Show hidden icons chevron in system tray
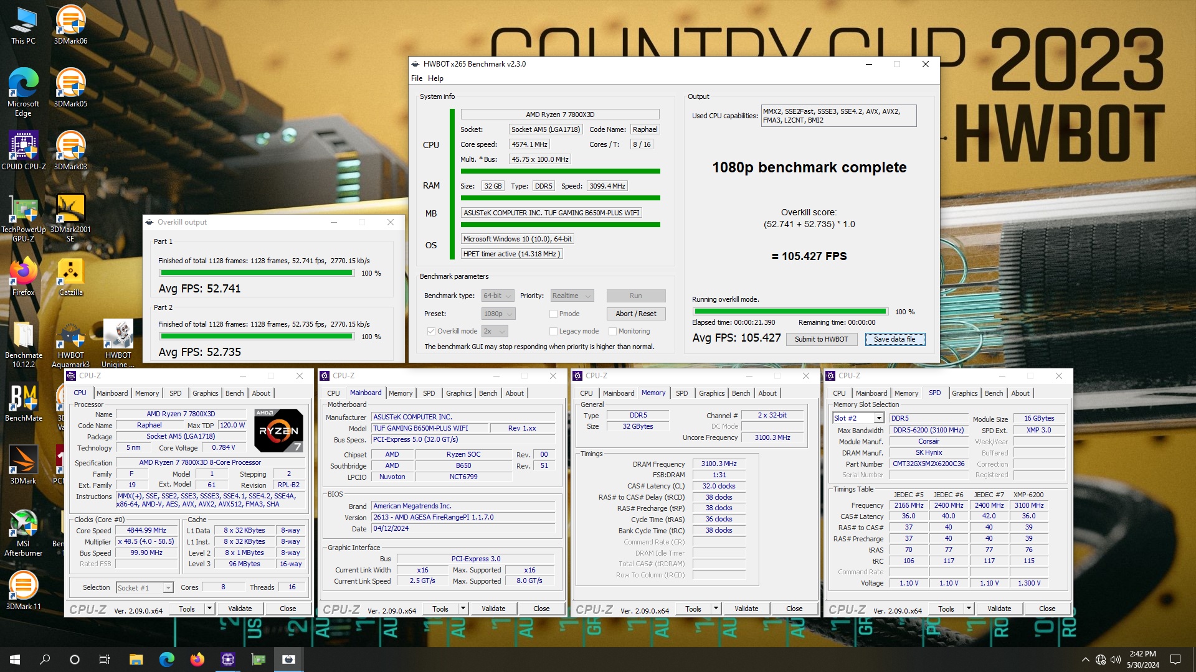Screen dimensions: 1196x672 click(x=1085, y=660)
